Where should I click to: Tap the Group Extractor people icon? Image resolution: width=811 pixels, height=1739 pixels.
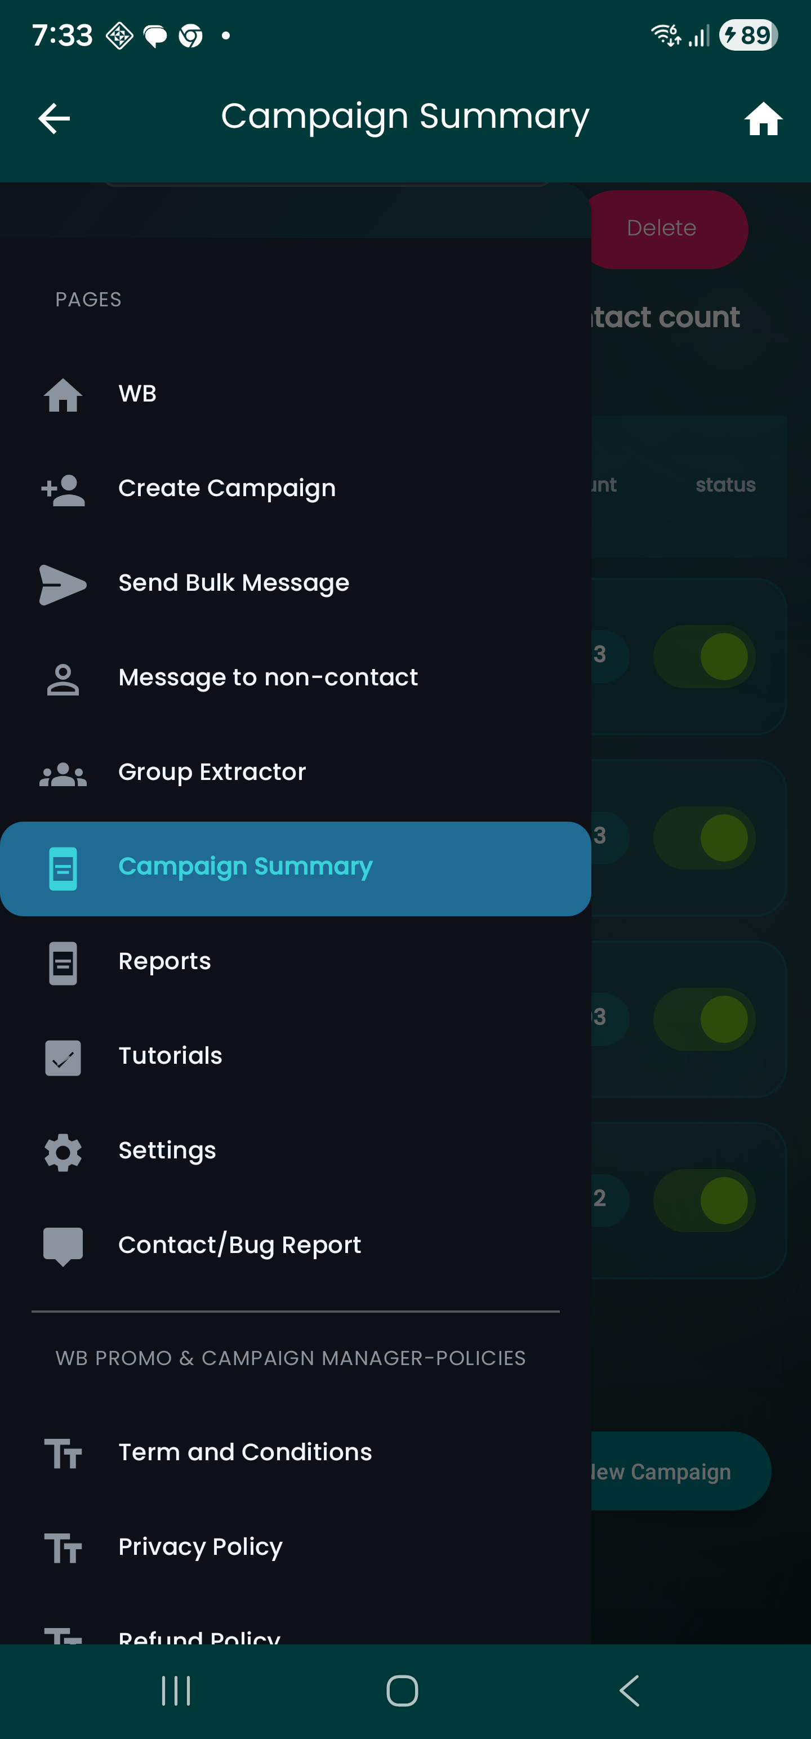(x=63, y=774)
